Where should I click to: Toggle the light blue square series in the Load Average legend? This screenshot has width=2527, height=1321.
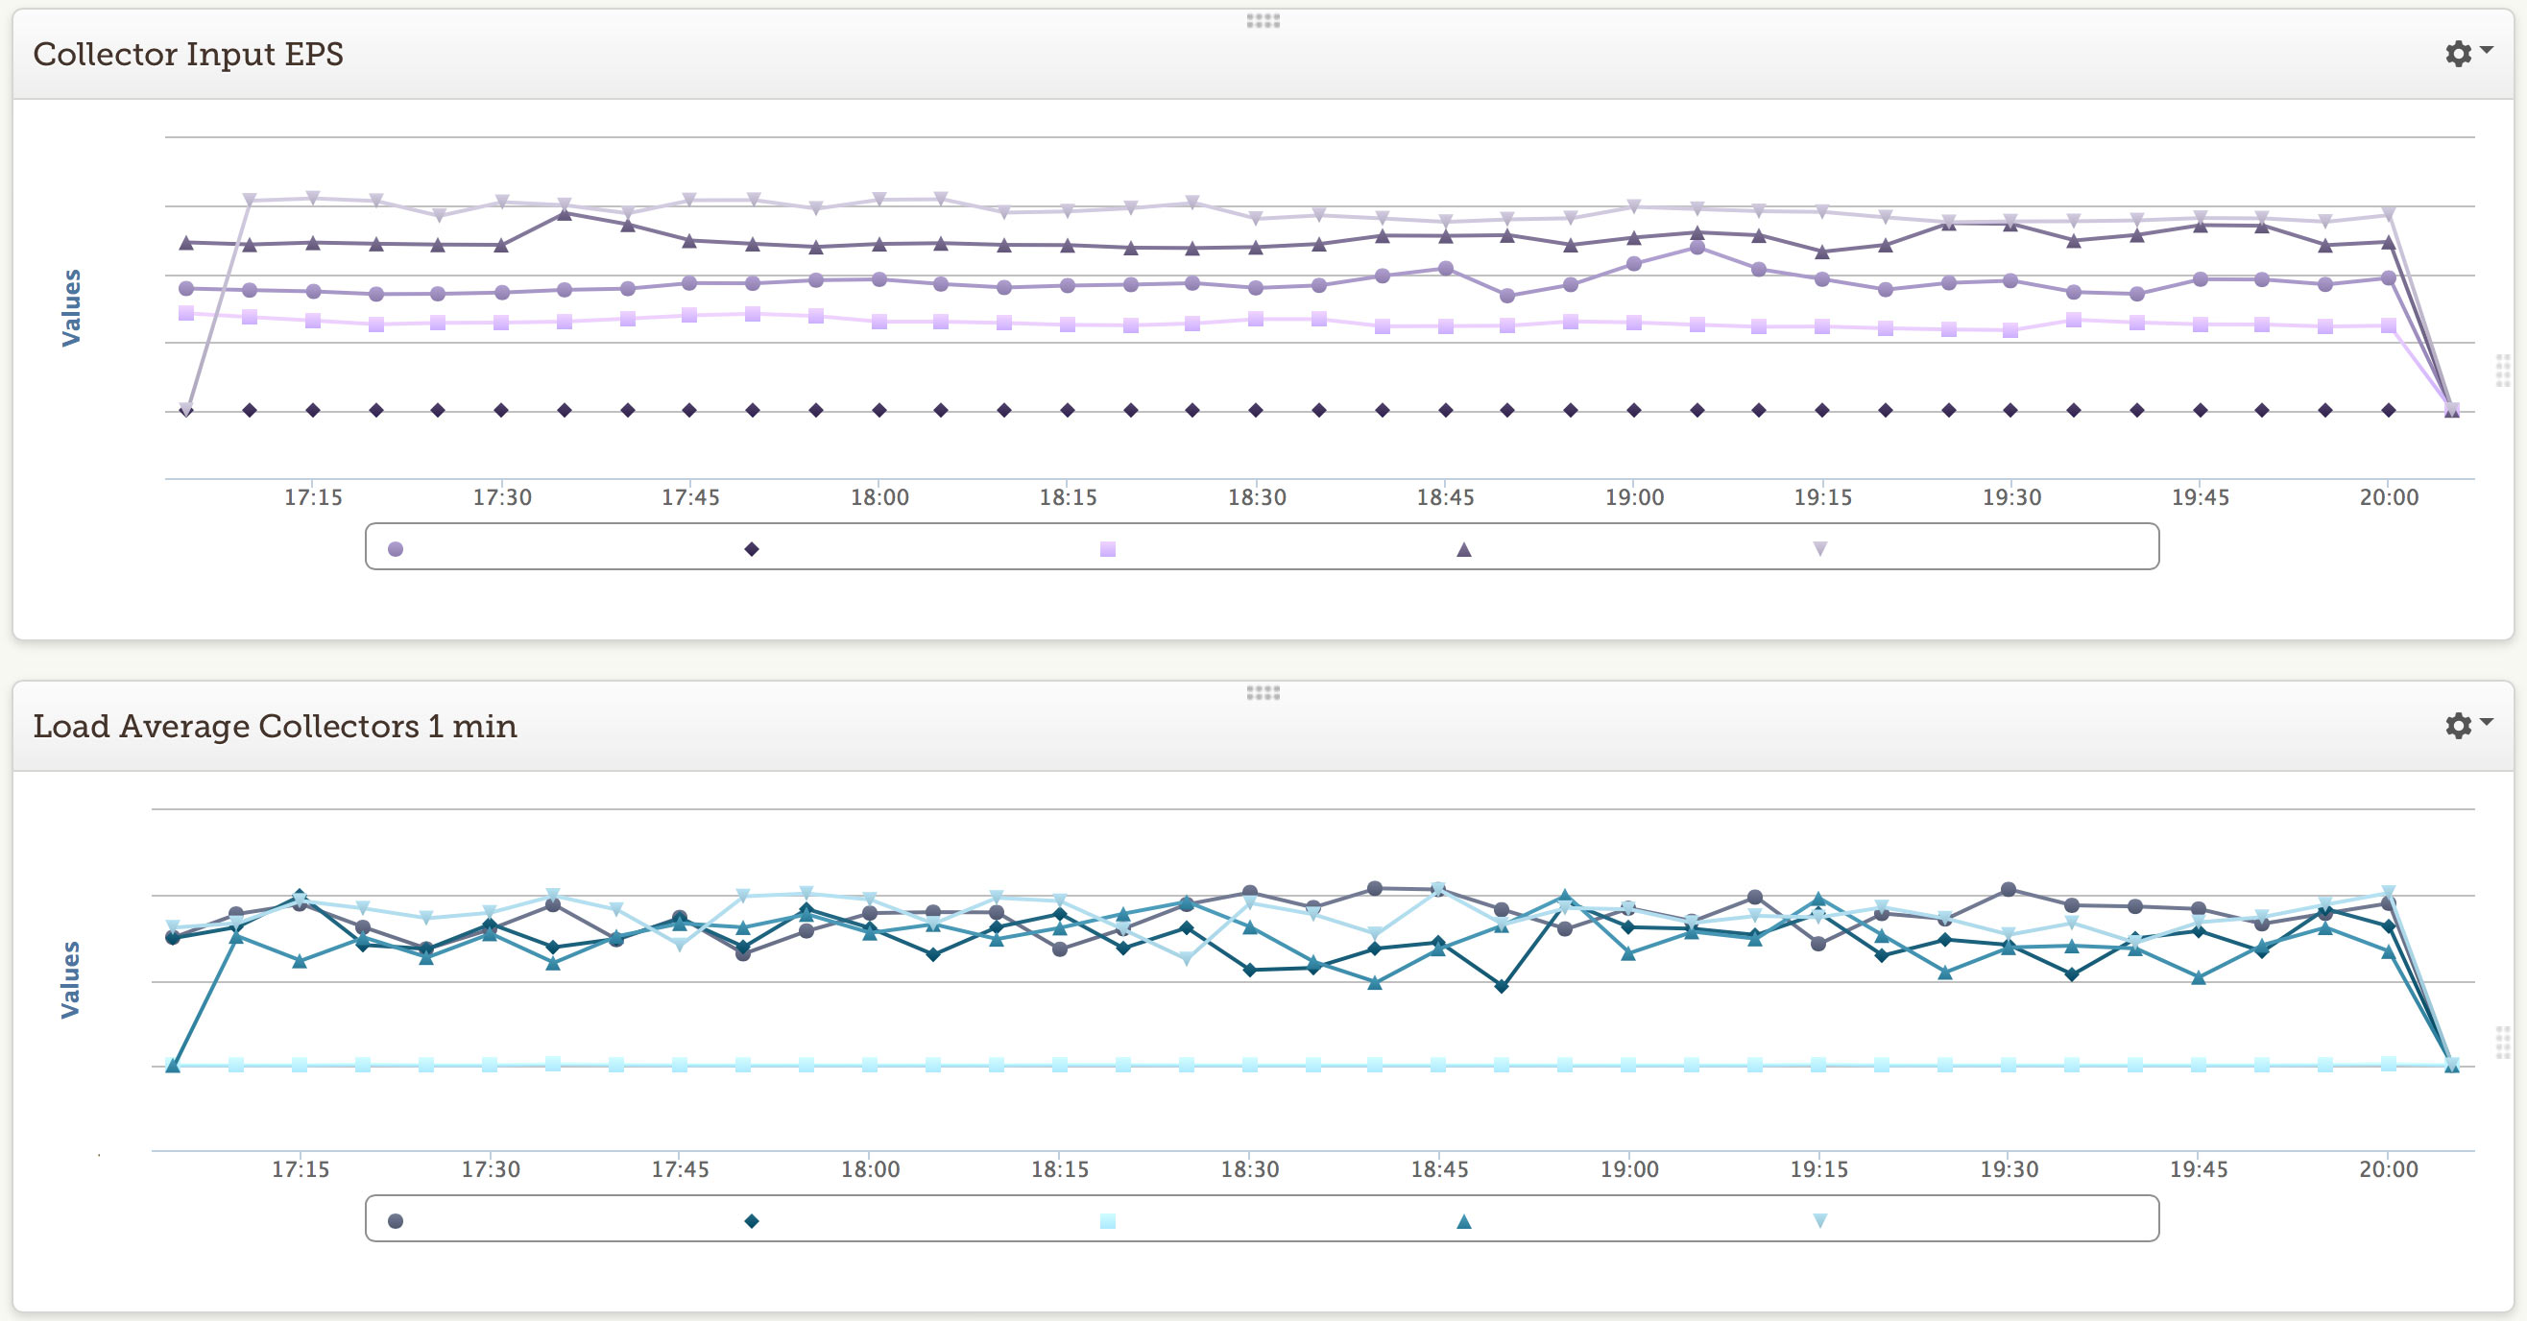(1108, 1221)
